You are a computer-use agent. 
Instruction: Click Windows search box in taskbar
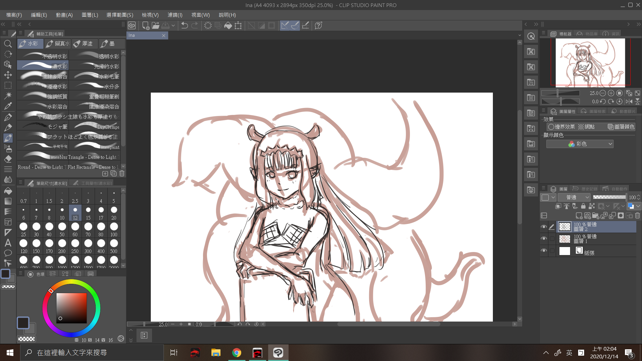point(92,353)
